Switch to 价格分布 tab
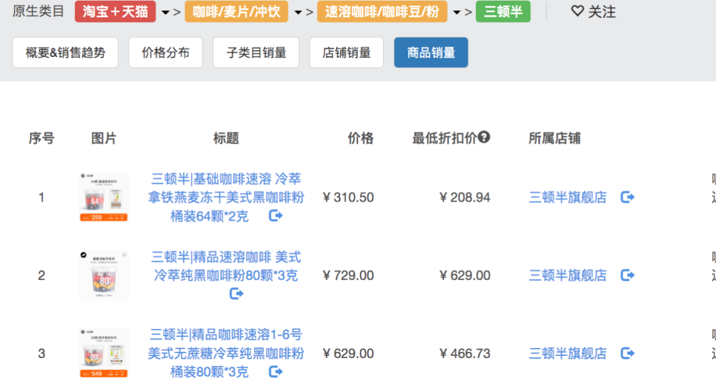This screenshot has width=716, height=391. pos(165,52)
